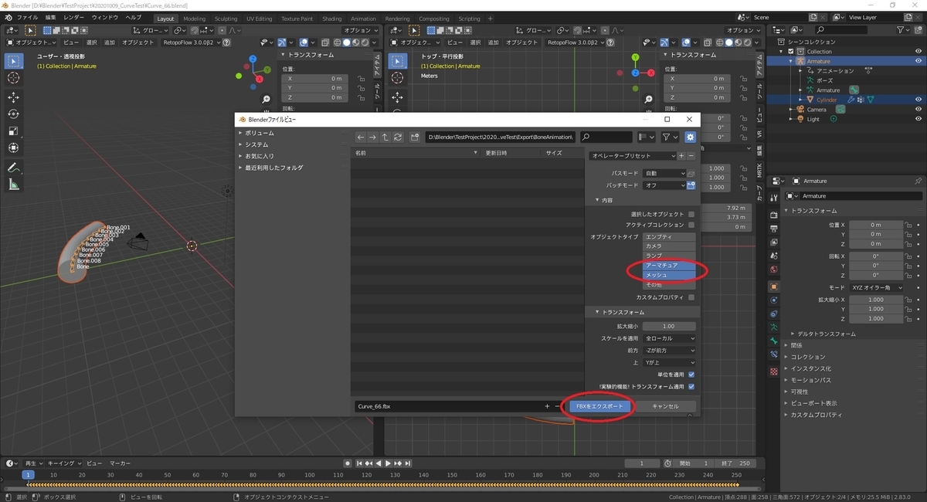
Task: Hide Cylinder object in outliner
Action: [919, 100]
